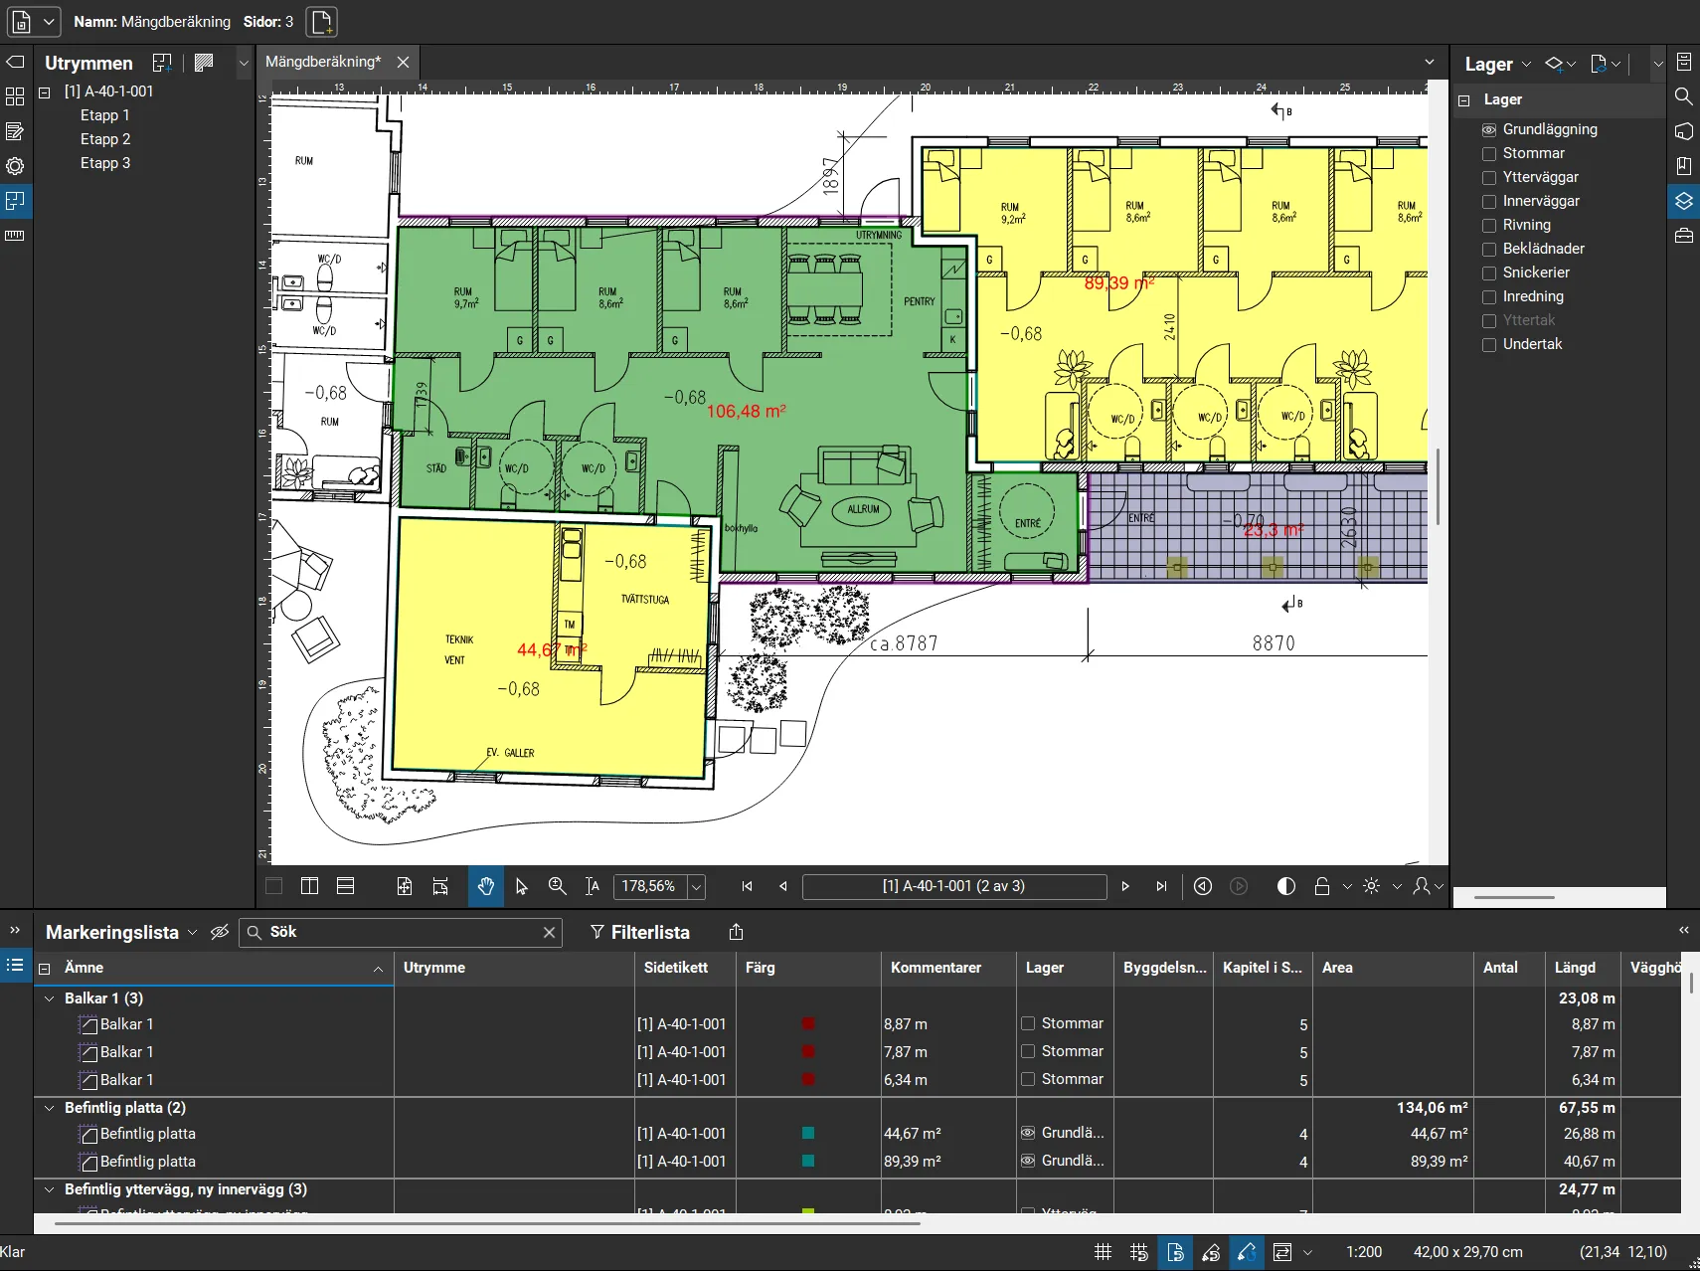Enable the Stommar layer checkbox
The width and height of the screenshot is (1700, 1271).
pos(1489,153)
